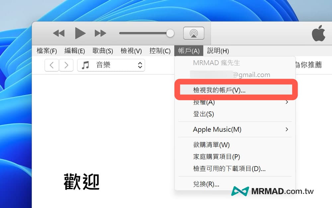This screenshot has width=332, height=208.
Task: Go forward with the right arrow button
Action: (66, 65)
